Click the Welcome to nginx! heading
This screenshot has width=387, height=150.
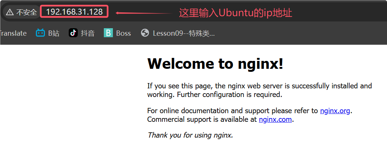click(x=215, y=64)
